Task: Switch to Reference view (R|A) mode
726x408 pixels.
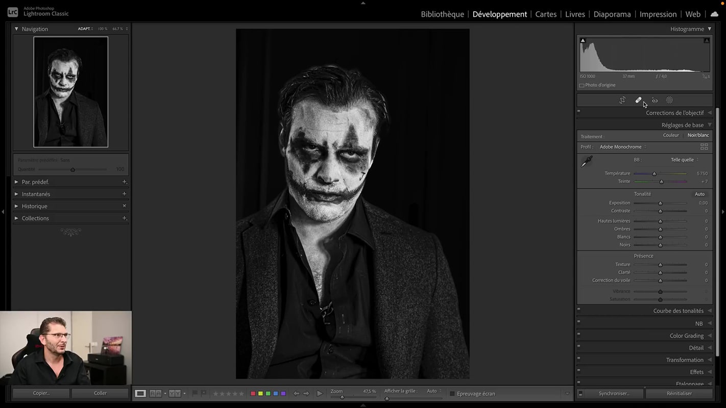Action: pos(155,393)
